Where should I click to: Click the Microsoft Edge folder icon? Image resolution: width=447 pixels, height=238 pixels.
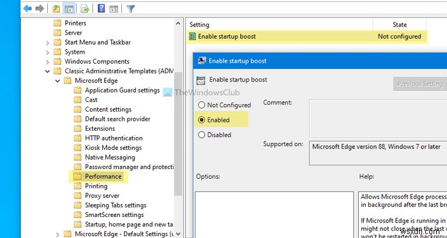pyautogui.click(x=67, y=80)
